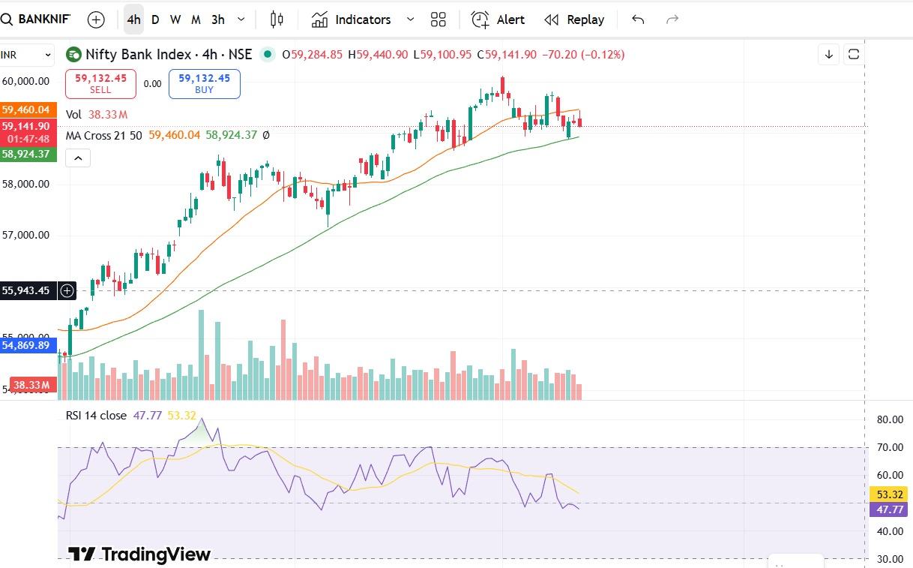Select the 4h timeframe
This screenshot has width=913, height=568.
[133, 20]
